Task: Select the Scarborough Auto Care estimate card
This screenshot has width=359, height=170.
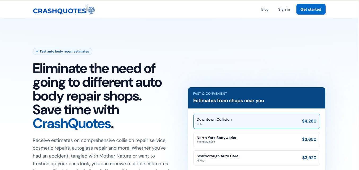Action: tap(256, 158)
